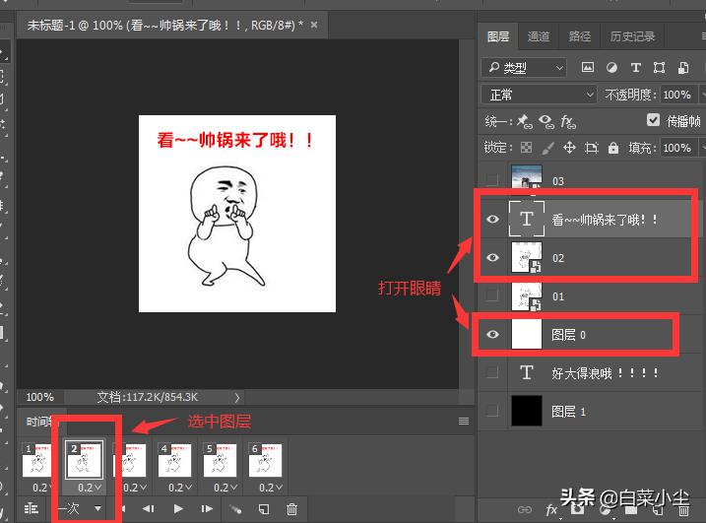Select animation frame 4 thumbnail
Screen dimensions: 706x523
174,460
